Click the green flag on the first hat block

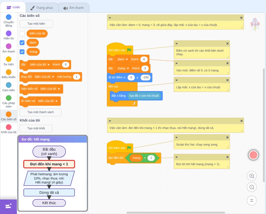[129, 50]
